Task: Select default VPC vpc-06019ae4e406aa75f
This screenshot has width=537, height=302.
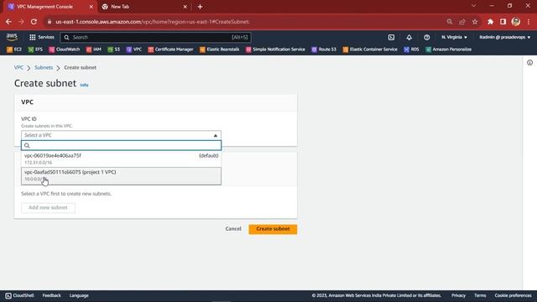Action: (x=121, y=159)
